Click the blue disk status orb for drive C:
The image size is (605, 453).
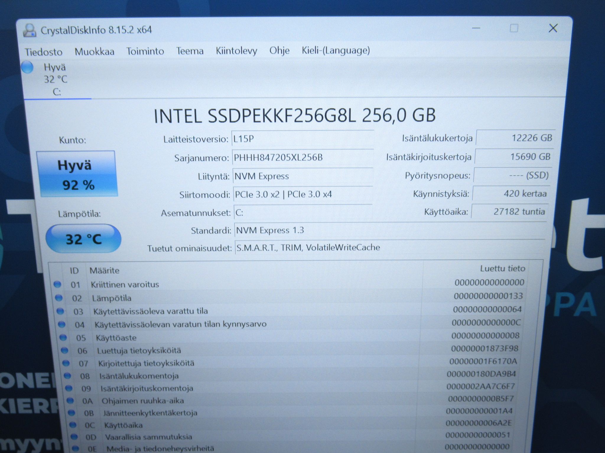tap(27, 67)
